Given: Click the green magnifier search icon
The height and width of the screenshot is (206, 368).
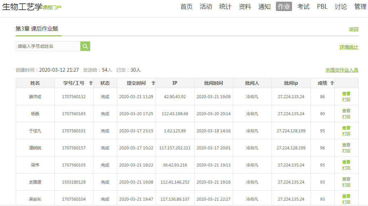Looking at the screenshot, I should point(85,46).
